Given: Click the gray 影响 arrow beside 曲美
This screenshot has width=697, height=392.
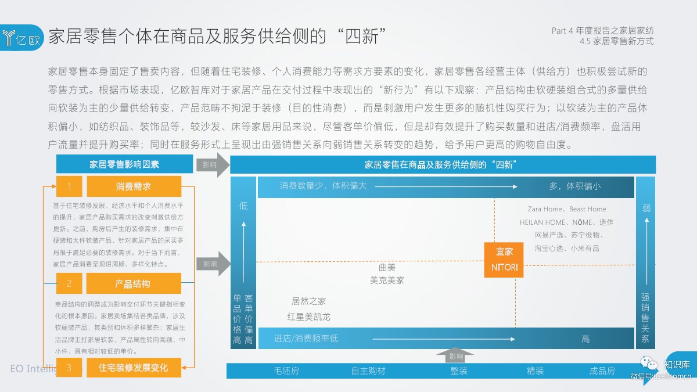Looking at the screenshot, I should (x=213, y=263).
